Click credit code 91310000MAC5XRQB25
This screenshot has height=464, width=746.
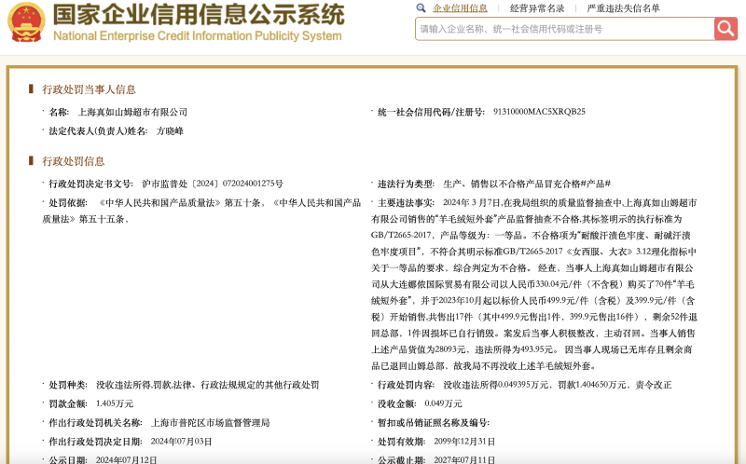[x=539, y=112]
